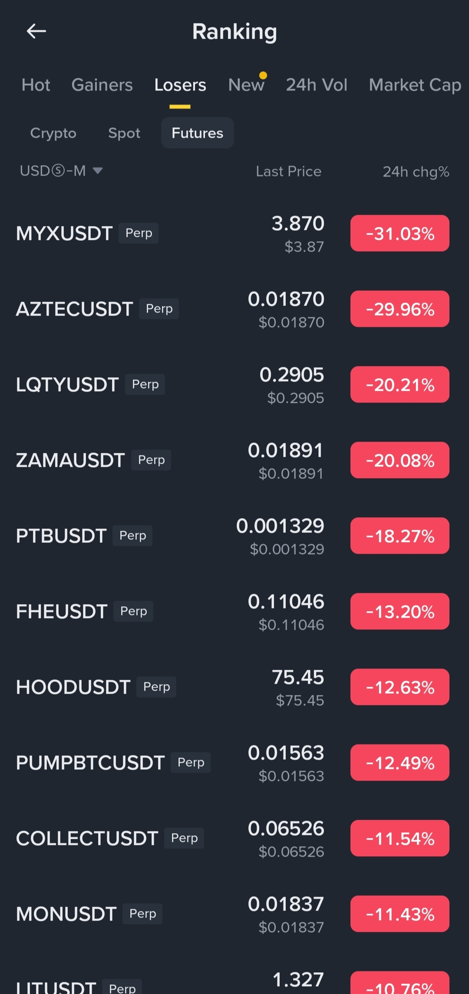The image size is (469, 994).
Task: Select the 24h Vol tab
Action: (317, 85)
